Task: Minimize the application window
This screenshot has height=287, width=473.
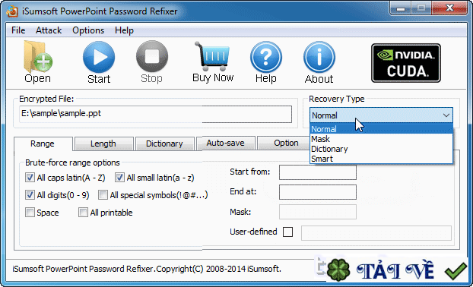Action: 400,8
